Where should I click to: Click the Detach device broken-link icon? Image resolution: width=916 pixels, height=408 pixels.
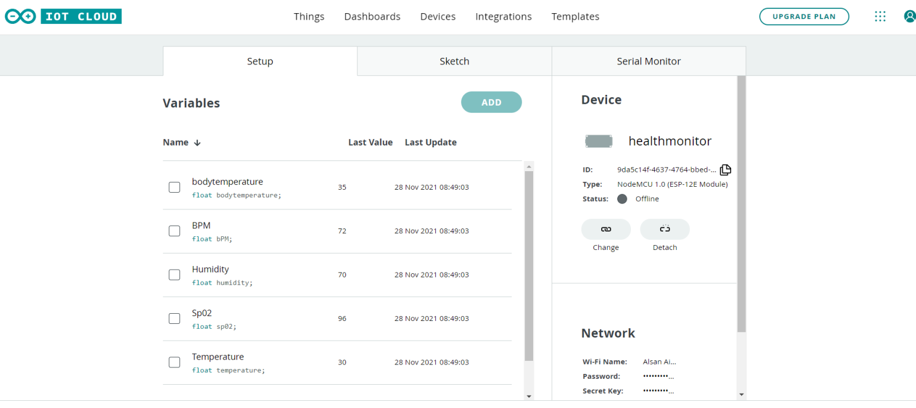point(664,229)
